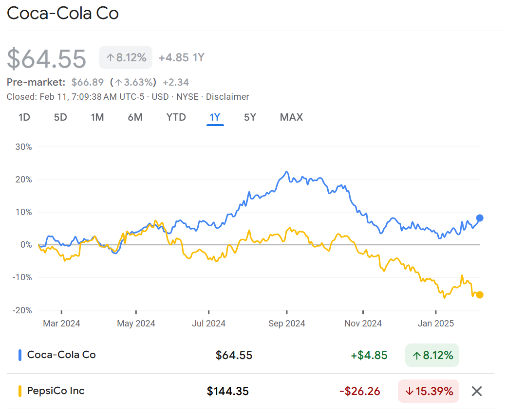Select the YTD time range
The height and width of the screenshot is (415, 506).
(176, 117)
